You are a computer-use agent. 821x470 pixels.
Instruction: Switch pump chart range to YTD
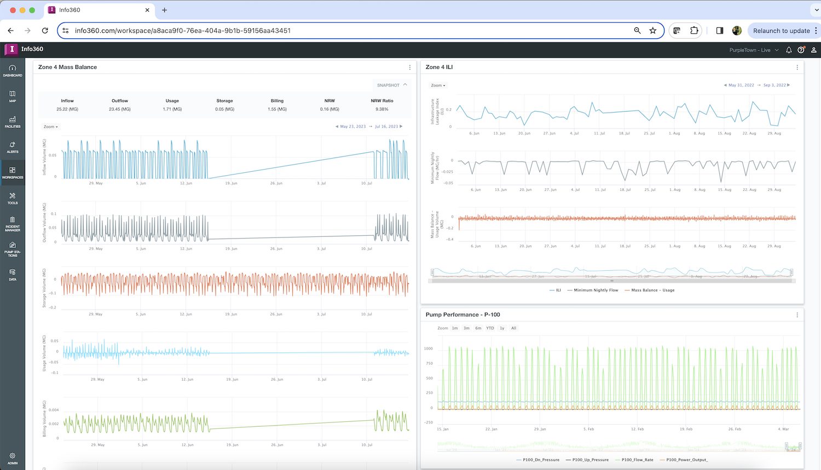coord(491,328)
